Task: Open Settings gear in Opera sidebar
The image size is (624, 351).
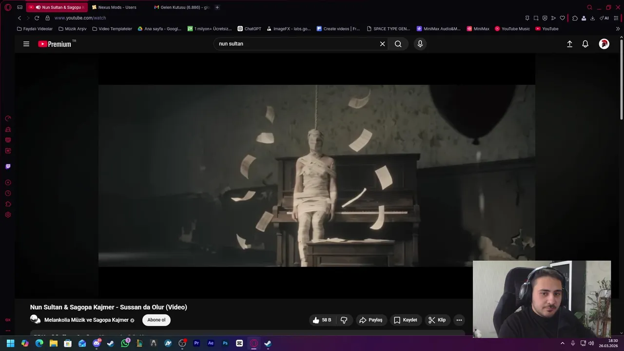Action: [8, 214]
